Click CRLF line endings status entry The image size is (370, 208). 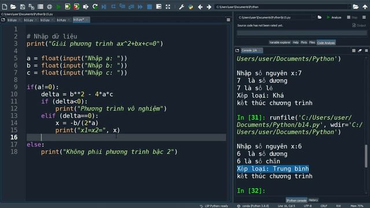click(324, 206)
